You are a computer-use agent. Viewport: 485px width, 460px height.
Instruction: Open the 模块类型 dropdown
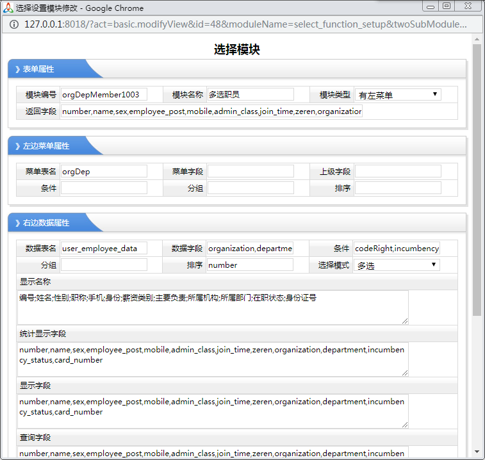click(397, 95)
